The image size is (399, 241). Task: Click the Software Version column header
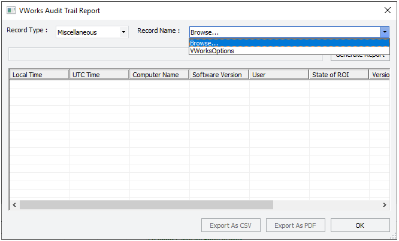click(x=219, y=75)
